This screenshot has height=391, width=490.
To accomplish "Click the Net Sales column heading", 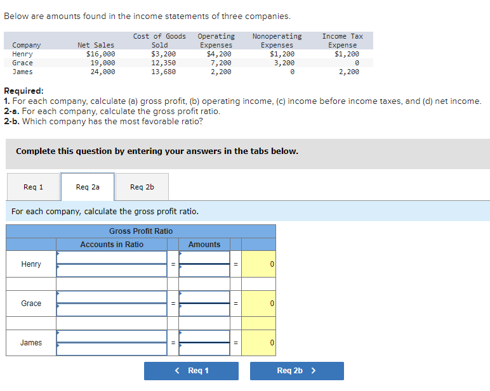I will pos(96,45).
